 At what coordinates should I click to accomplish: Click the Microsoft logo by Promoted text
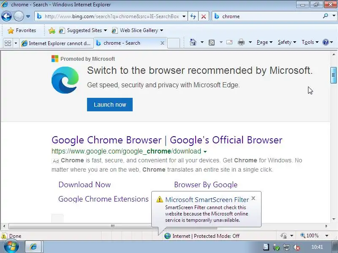(x=55, y=59)
